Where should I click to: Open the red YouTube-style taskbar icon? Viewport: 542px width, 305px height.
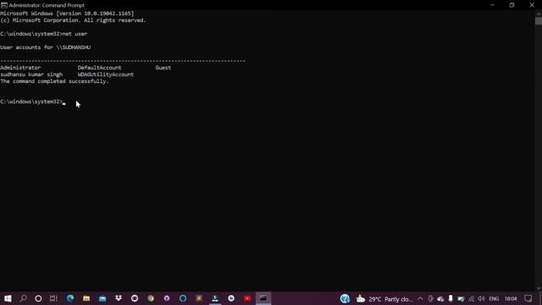pos(247,298)
